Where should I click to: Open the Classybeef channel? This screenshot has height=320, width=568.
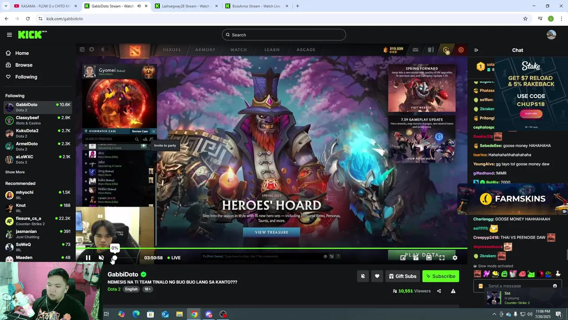tap(38, 120)
